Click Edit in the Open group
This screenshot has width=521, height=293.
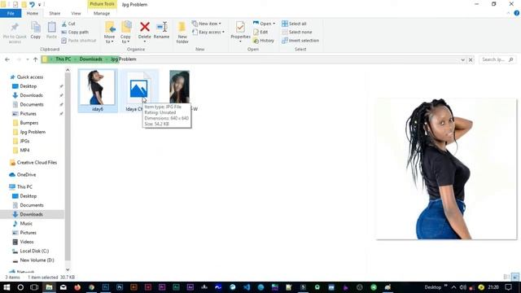[x=260, y=33]
